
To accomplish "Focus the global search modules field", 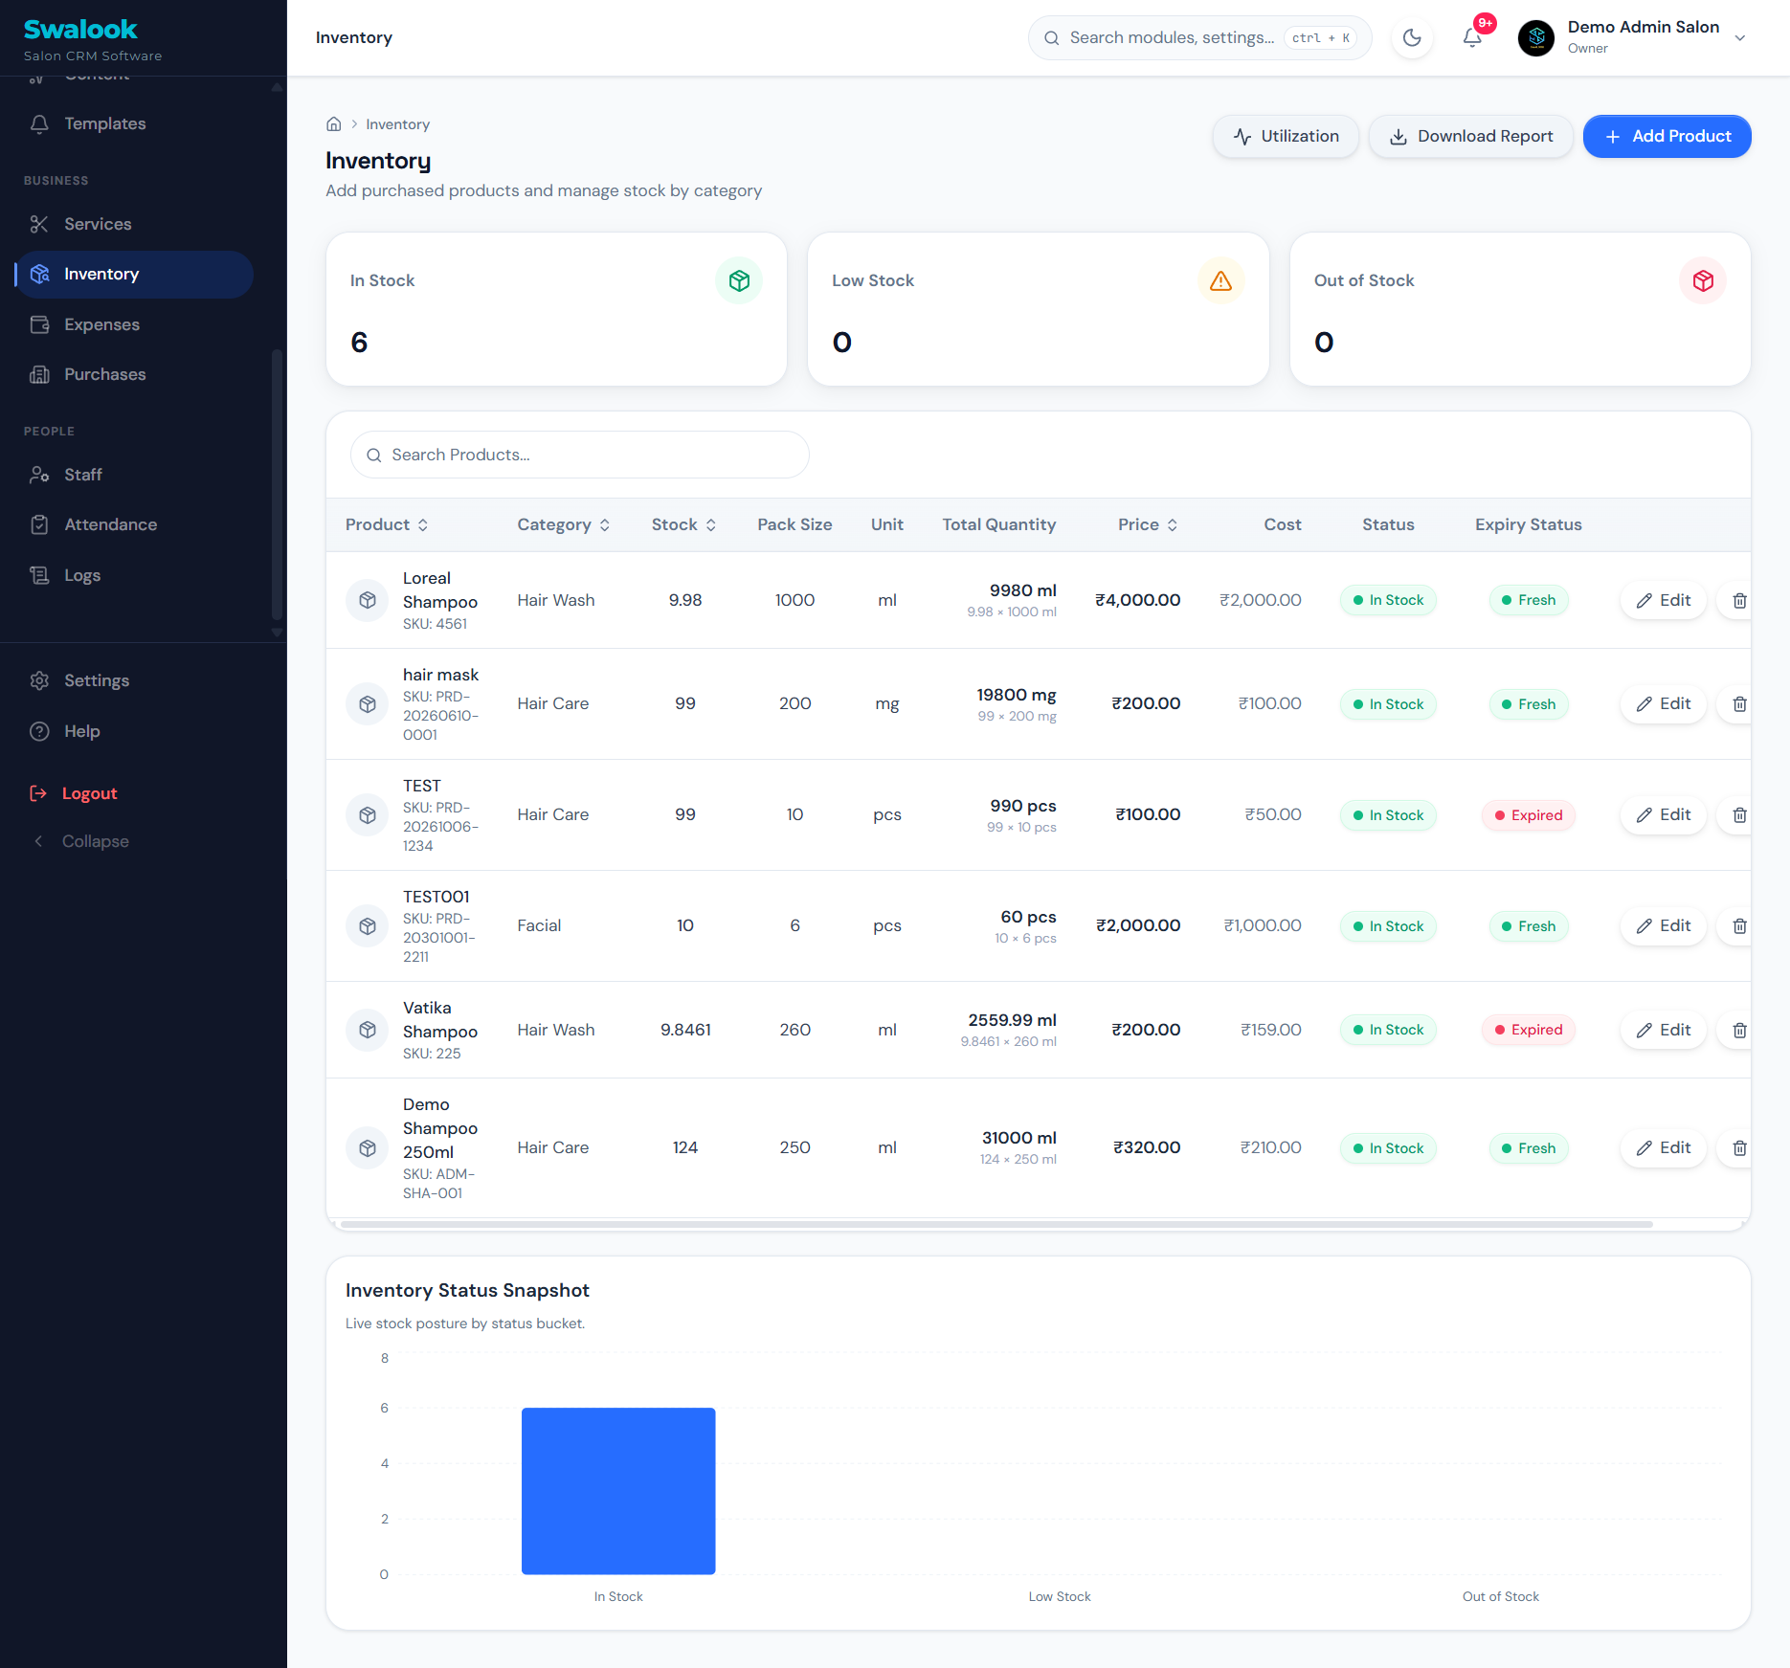I will [1199, 38].
